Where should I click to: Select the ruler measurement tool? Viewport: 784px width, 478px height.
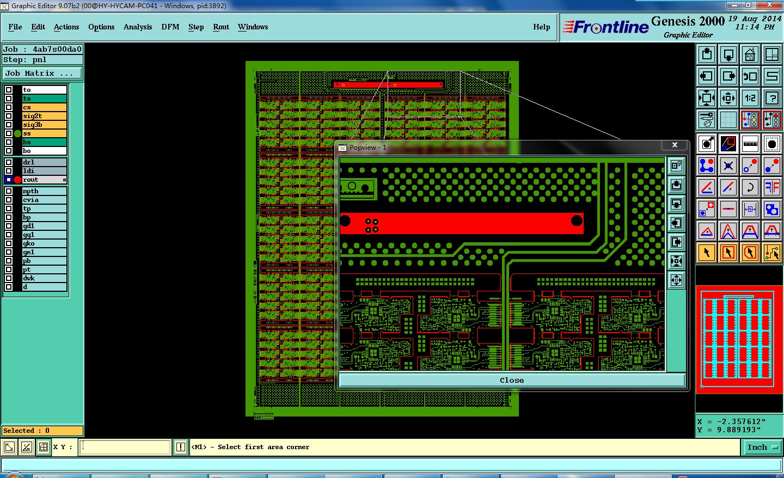pyautogui.click(x=750, y=144)
